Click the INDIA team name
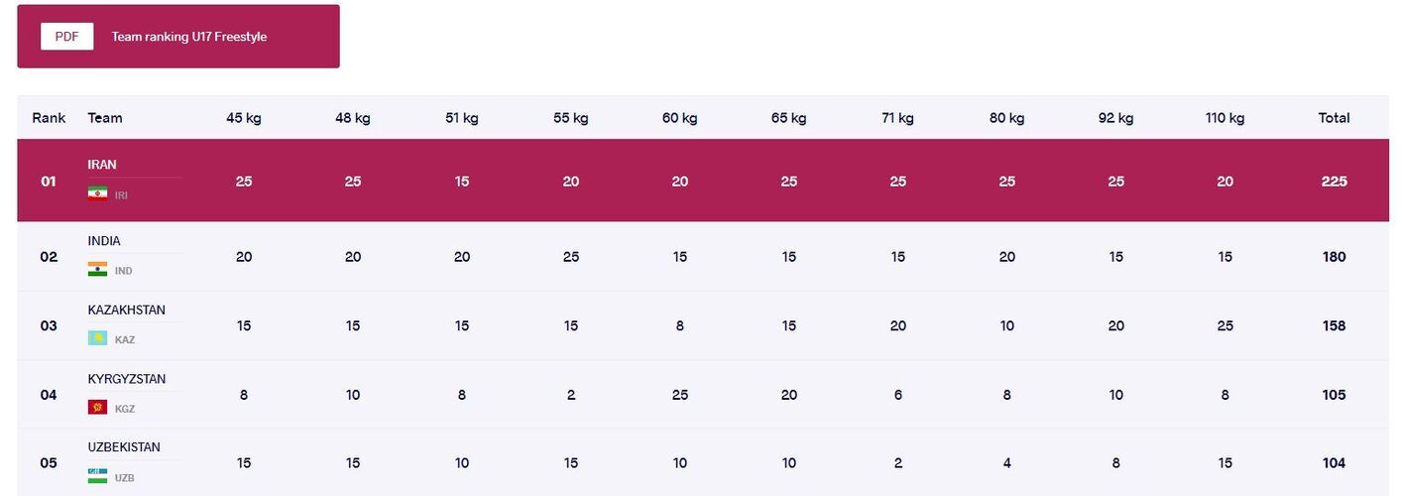Viewport: 1402px width, 496px height. pos(104,241)
